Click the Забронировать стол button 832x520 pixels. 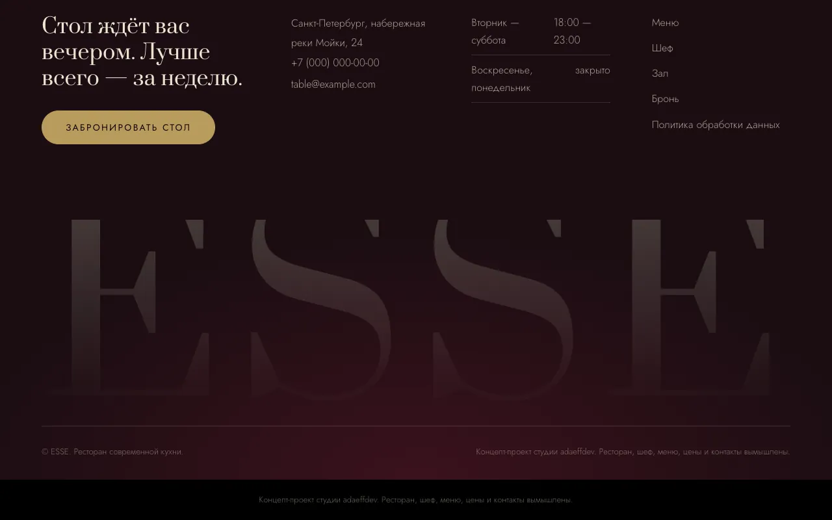click(x=128, y=127)
